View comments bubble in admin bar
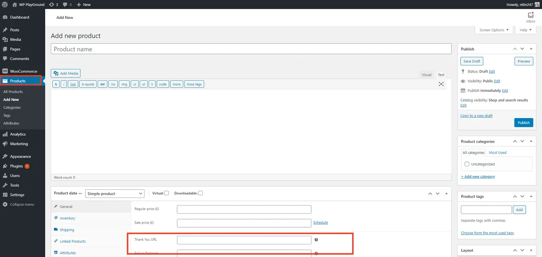This screenshot has height=257, width=542. point(67,5)
